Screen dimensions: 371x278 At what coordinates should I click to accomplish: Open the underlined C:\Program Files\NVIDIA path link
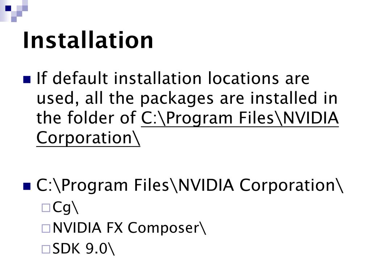point(240,118)
